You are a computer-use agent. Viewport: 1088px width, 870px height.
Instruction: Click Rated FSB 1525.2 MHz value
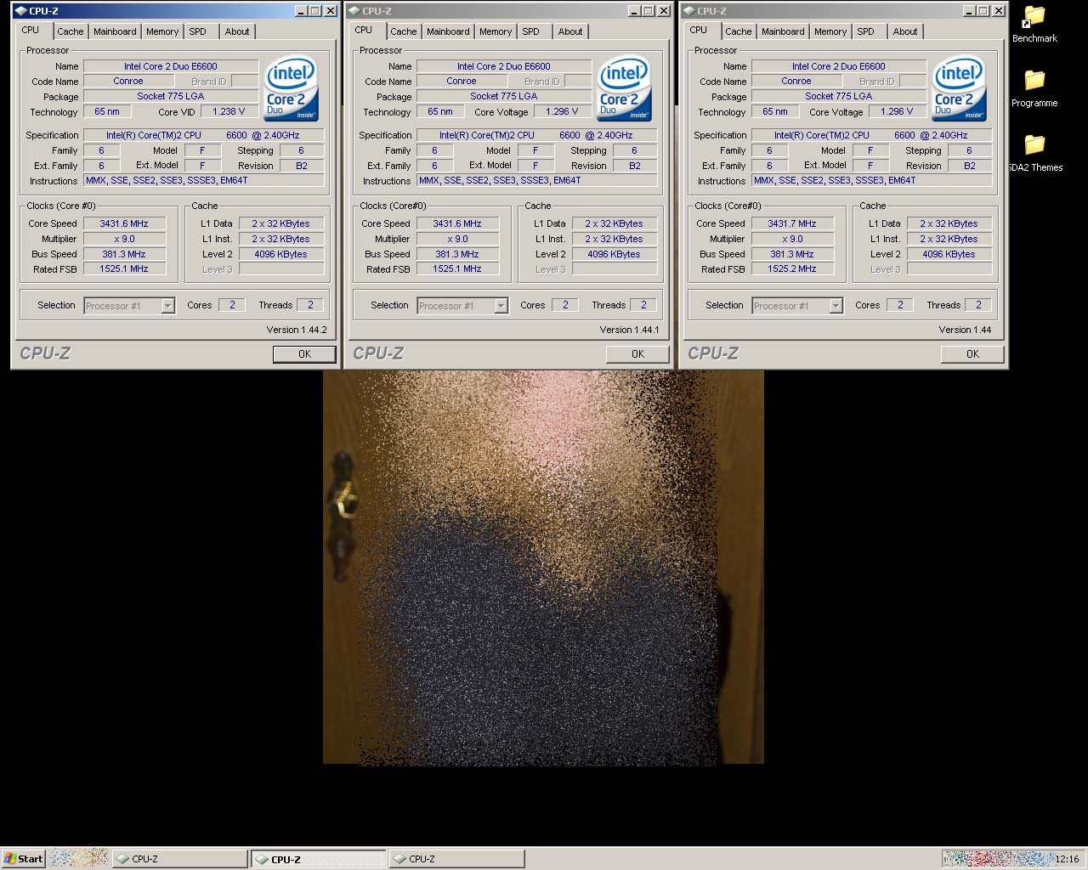coord(792,268)
